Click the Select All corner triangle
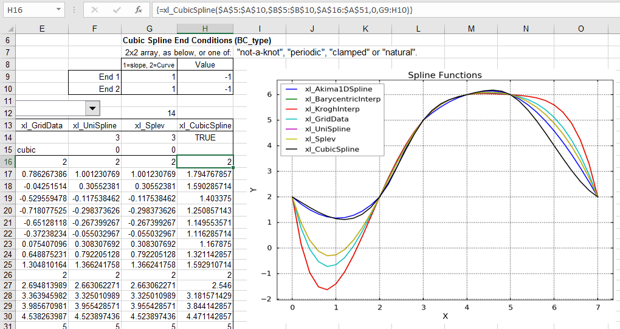 point(7,29)
